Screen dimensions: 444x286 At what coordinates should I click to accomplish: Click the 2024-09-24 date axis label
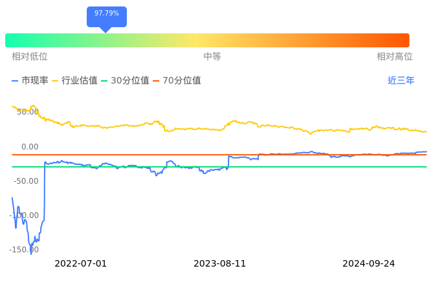coord(368,263)
